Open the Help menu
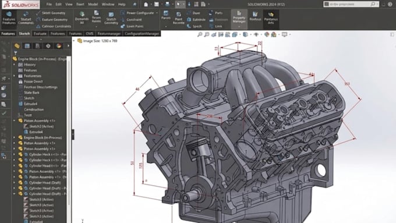396x223 pixels. pos(122,4)
